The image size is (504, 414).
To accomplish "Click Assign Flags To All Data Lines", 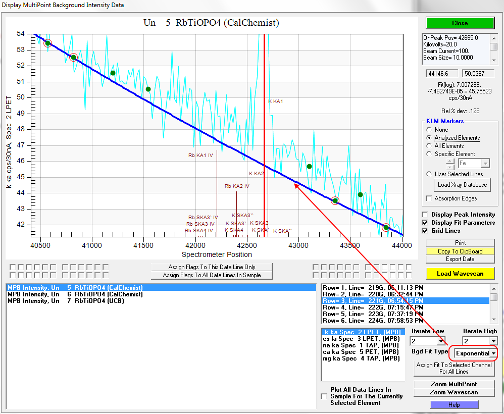I will pyautogui.click(x=212, y=275).
